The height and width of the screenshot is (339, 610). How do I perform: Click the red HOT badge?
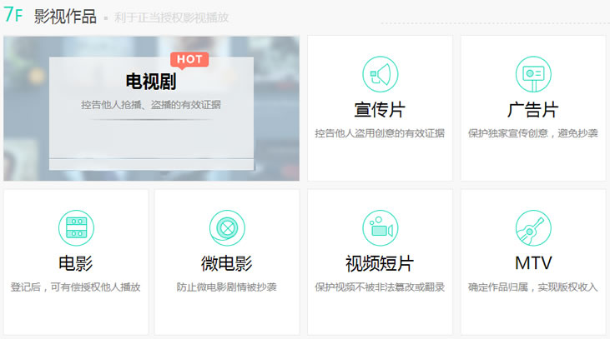(189, 60)
